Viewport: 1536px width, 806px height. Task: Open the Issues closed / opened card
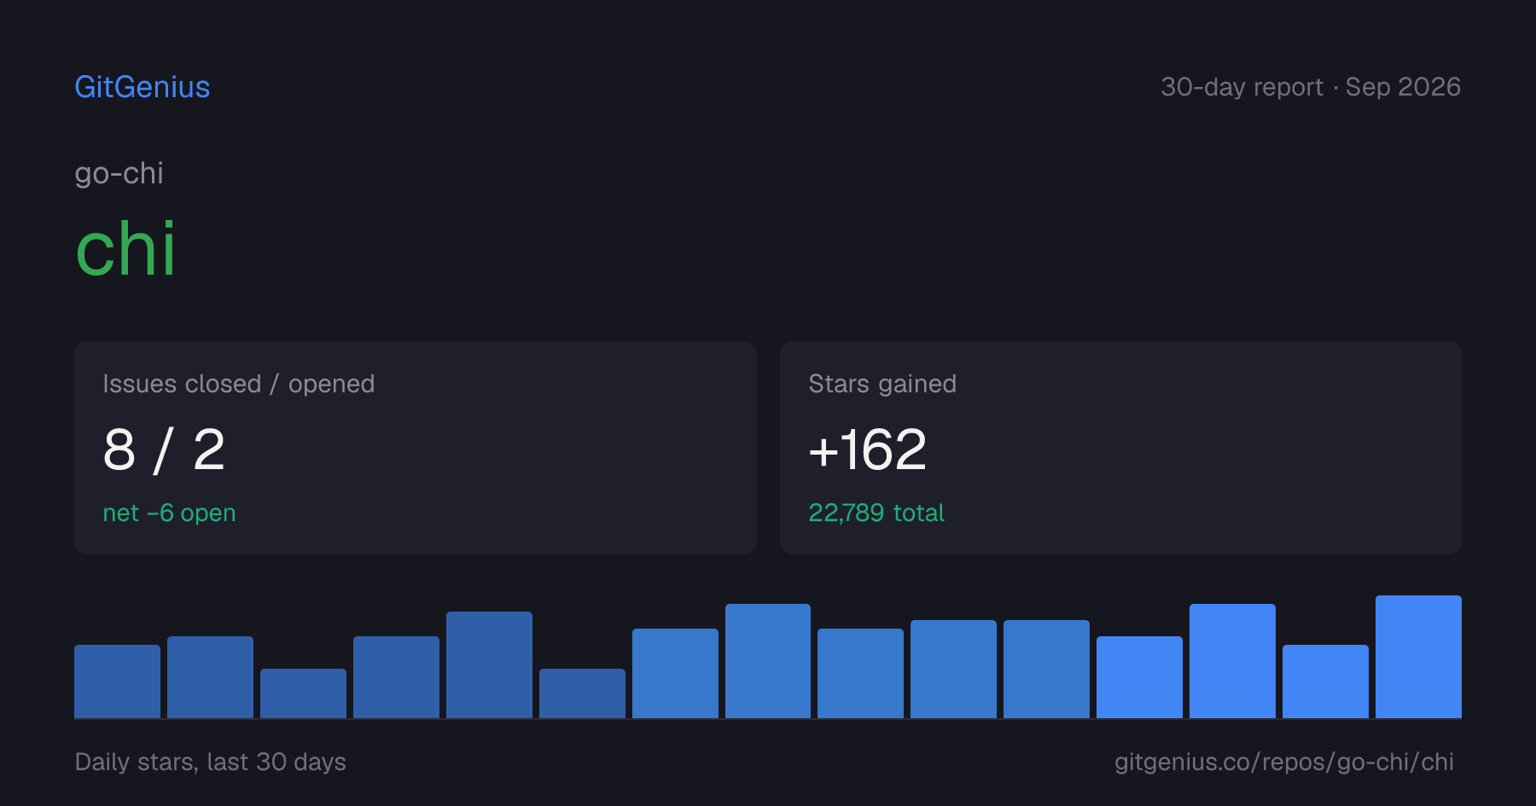pos(416,448)
